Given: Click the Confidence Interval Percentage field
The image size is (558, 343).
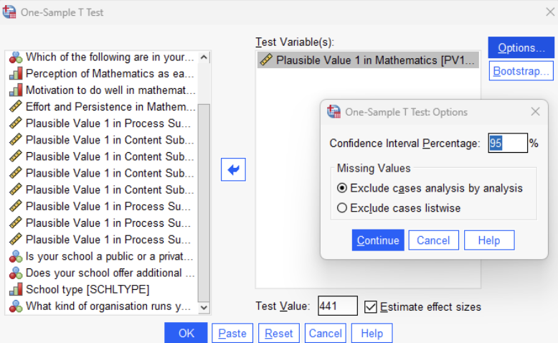Looking at the screenshot, I should (x=507, y=143).
